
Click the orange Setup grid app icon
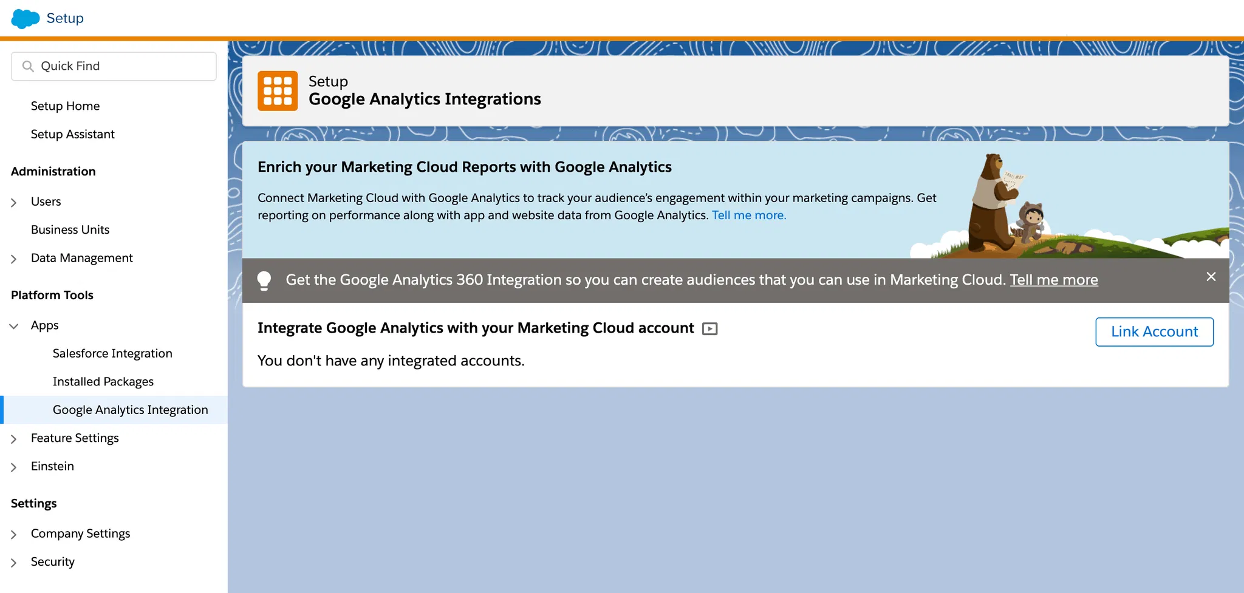pos(278,91)
